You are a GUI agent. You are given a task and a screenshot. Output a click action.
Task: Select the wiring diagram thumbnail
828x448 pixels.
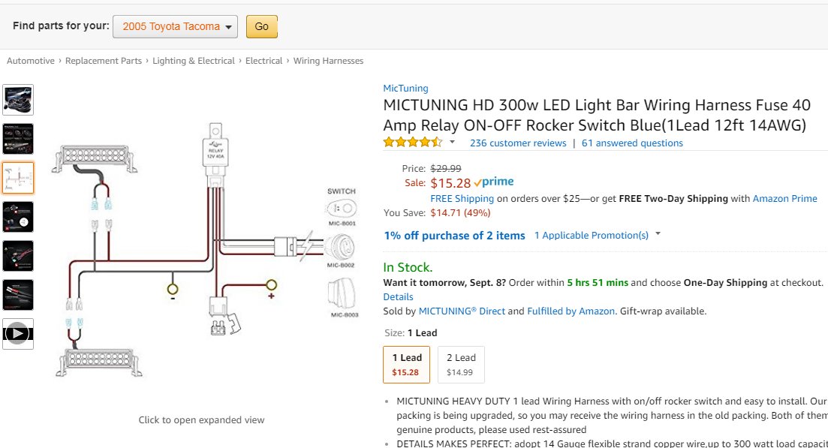coord(18,178)
